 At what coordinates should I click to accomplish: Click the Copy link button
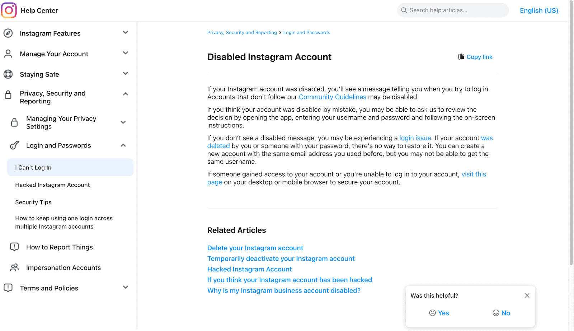tap(475, 57)
